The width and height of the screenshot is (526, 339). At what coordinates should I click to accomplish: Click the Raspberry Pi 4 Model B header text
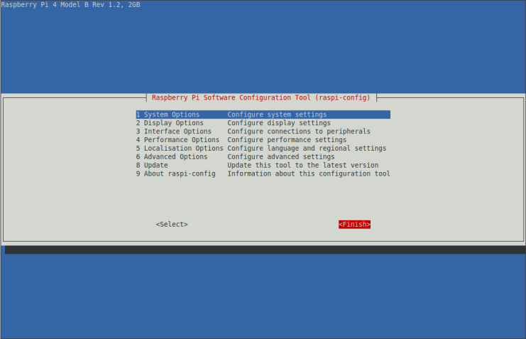pyautogui.click(x=70, y=5)
